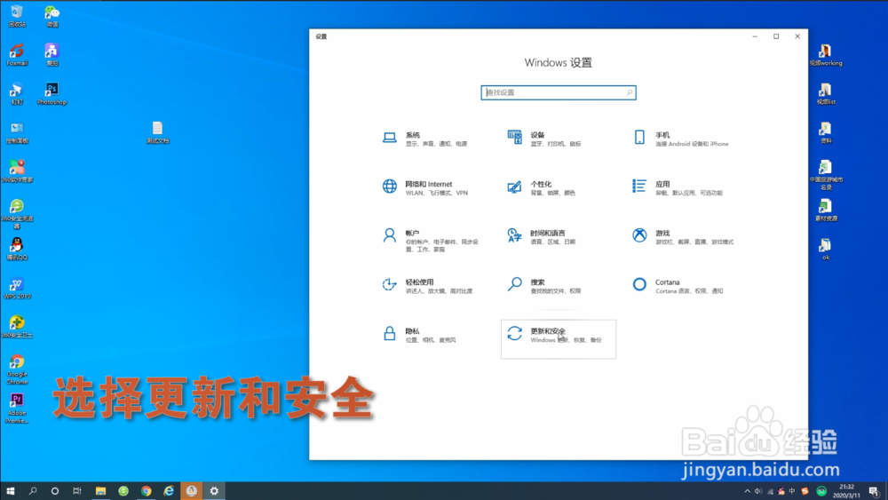Select 更新和安全 (Update & Security) tile

pyautogui.click(x=559, y=338)
